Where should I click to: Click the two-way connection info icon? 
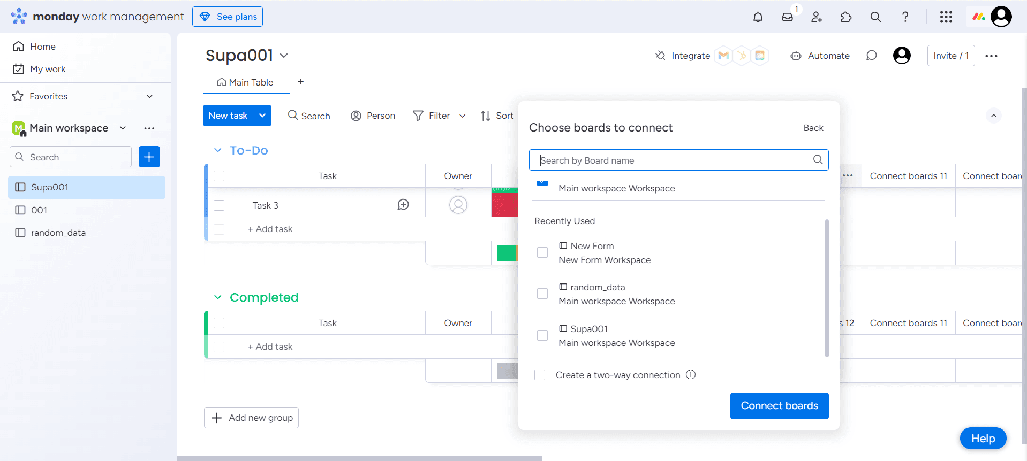tap(691, 375)
